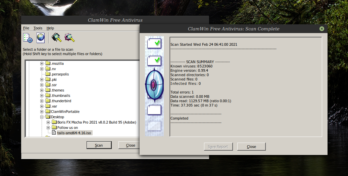Click the Known viruses: 8523060 line
Image resolution: width=348 pixels, height=176 pixels.
click(191, 66)
